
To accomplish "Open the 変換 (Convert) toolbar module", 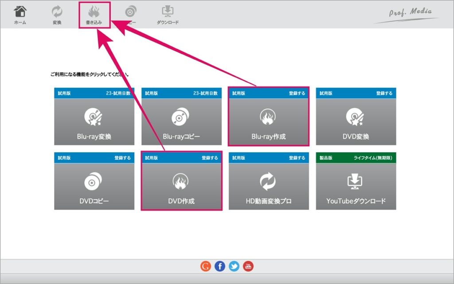I will pyautogui.click(x=57, y=15).
